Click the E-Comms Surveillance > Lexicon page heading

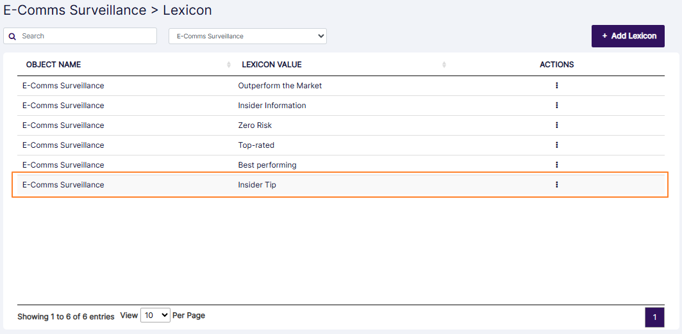(x=108, y=10)
